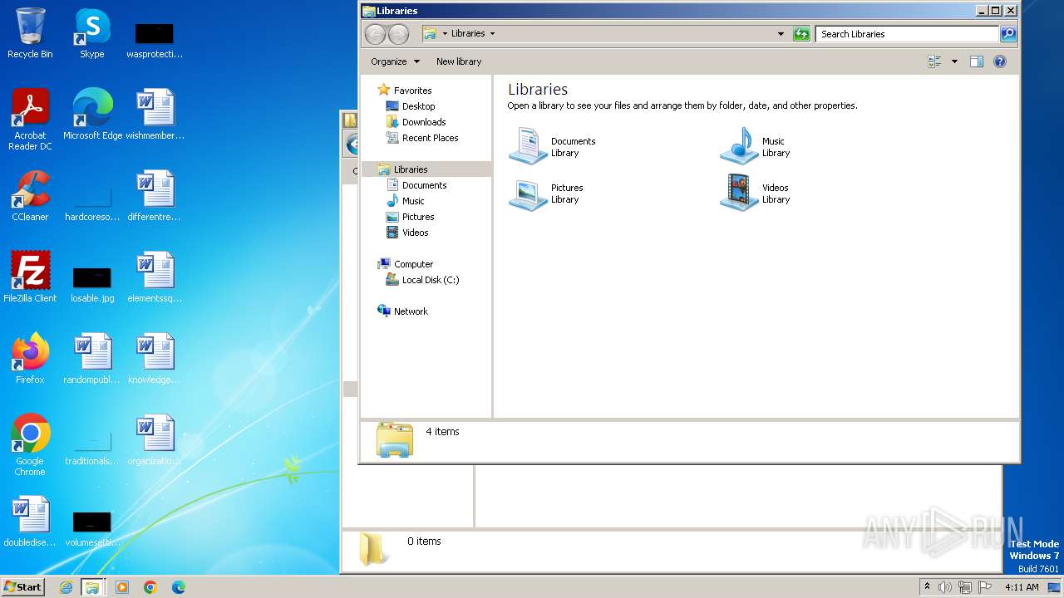Open the Music library icon
The image size is (1064, 598).
point(739,145)
